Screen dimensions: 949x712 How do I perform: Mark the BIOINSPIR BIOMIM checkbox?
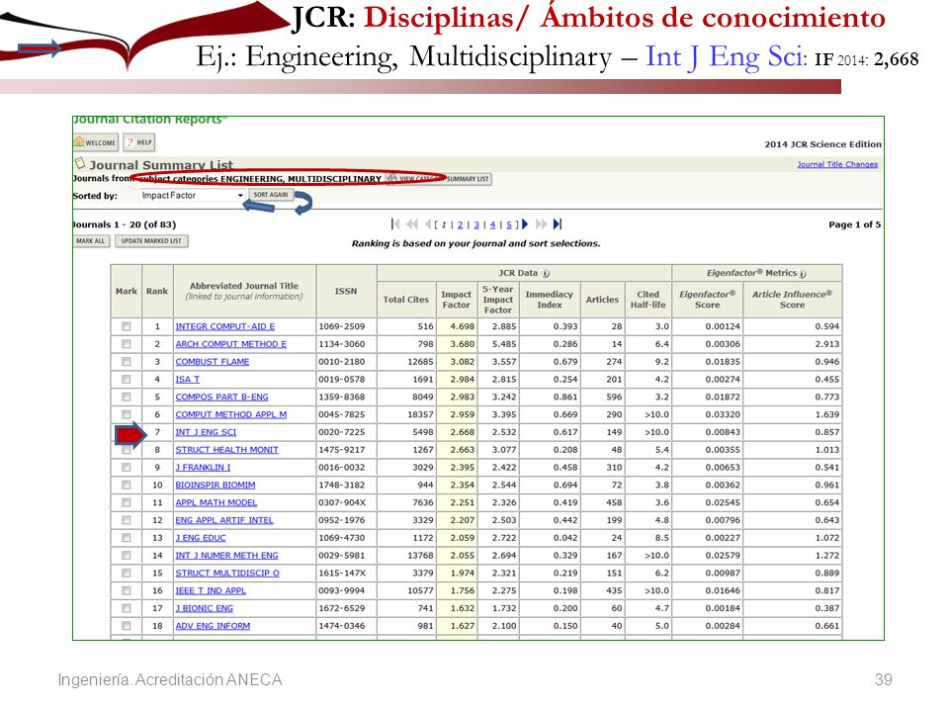click(x=126, y=485)
